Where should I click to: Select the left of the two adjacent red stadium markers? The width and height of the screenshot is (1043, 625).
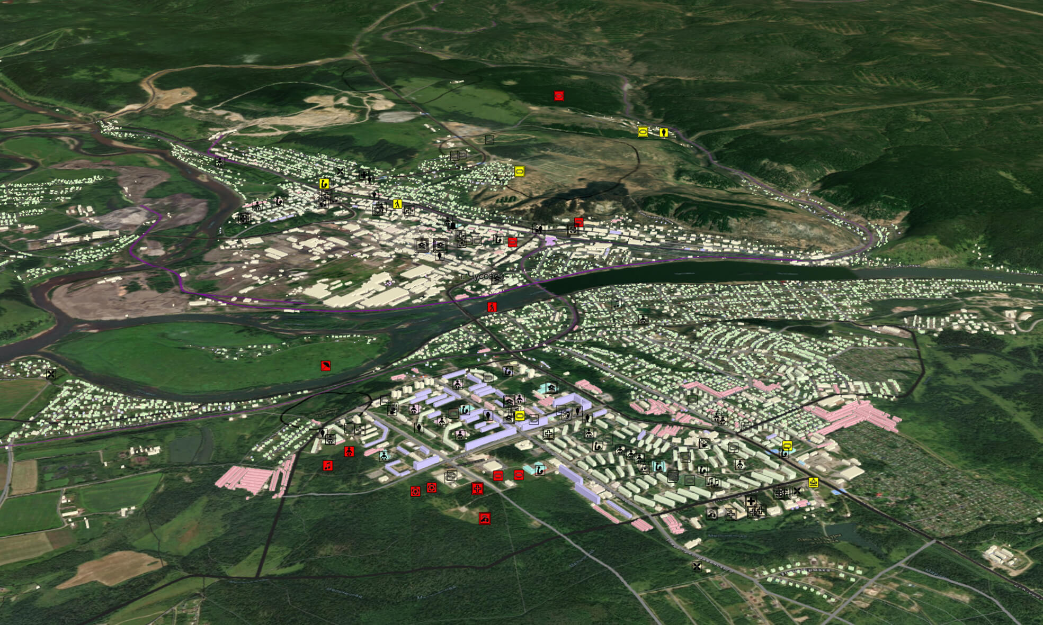coord(498,476)
